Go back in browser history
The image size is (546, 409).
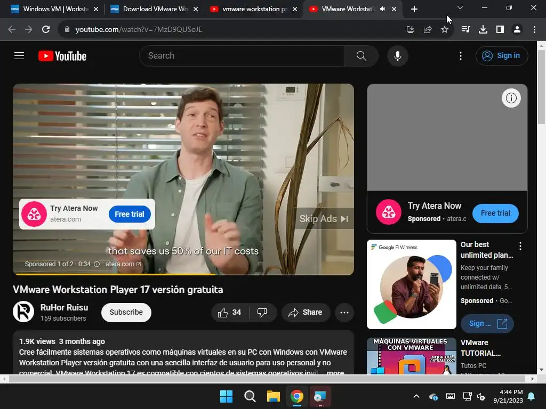12,29
